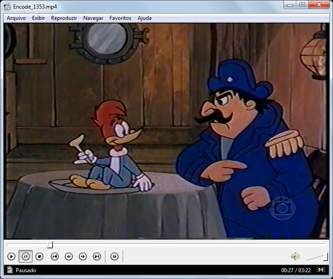333x279 pixels.
Task: Open the Reproduzir menu
Action: pyautogui.click(x=64, y=18)
